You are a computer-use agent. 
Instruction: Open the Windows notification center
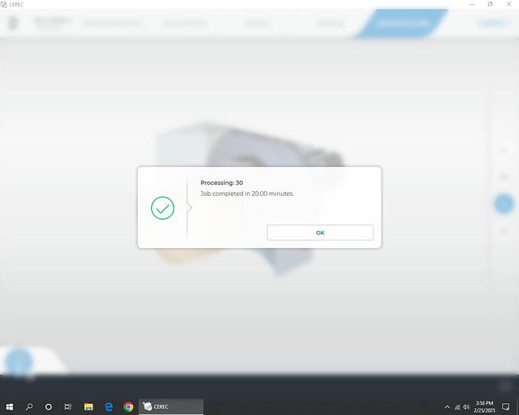[x=506, y=407]
